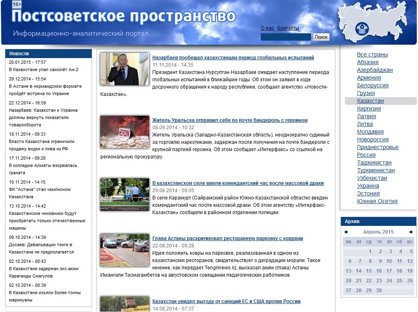Select Южная Осетия in country list
The image size is (418, 312).
(x=377, y=201)
